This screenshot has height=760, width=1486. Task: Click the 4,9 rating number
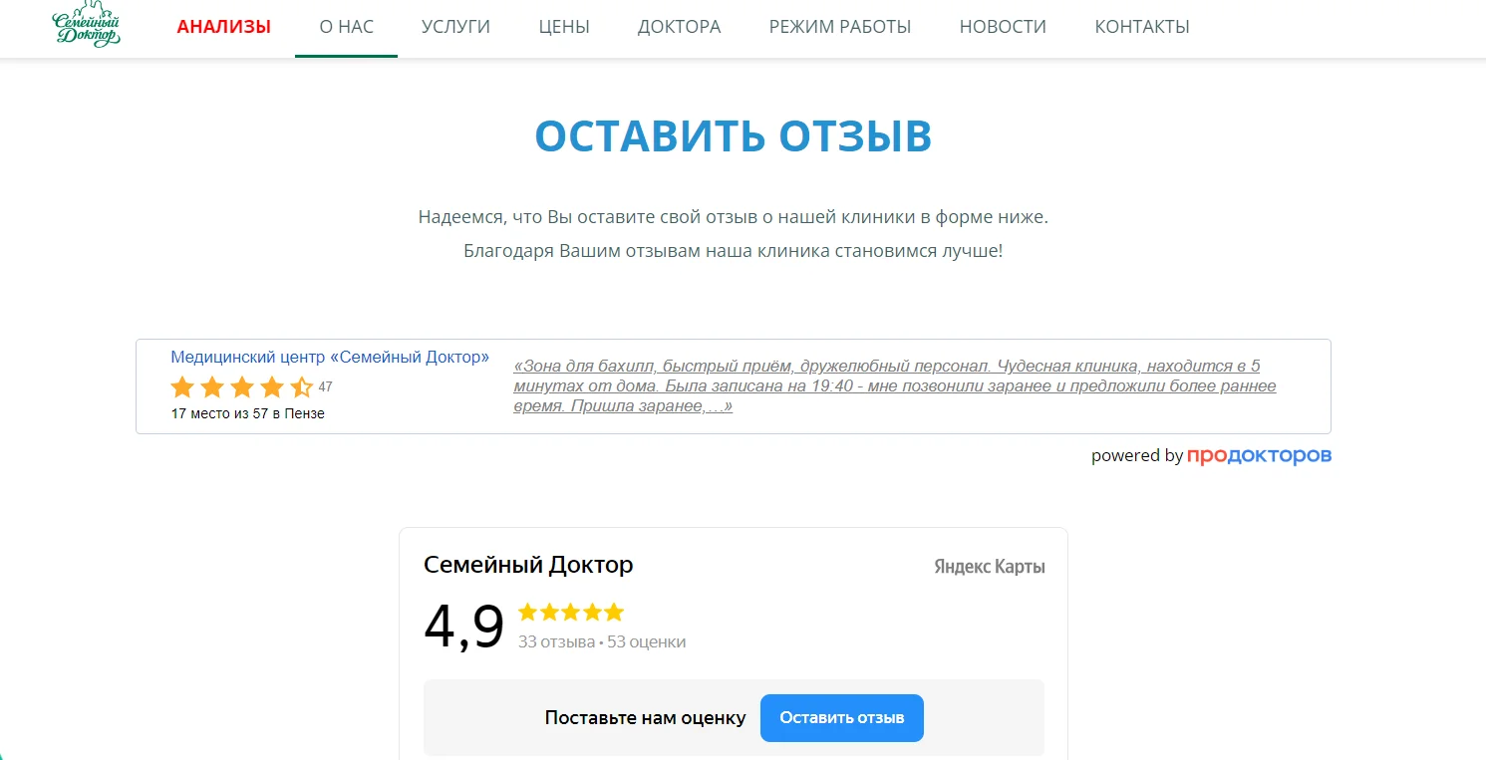[x=463, y=628]
